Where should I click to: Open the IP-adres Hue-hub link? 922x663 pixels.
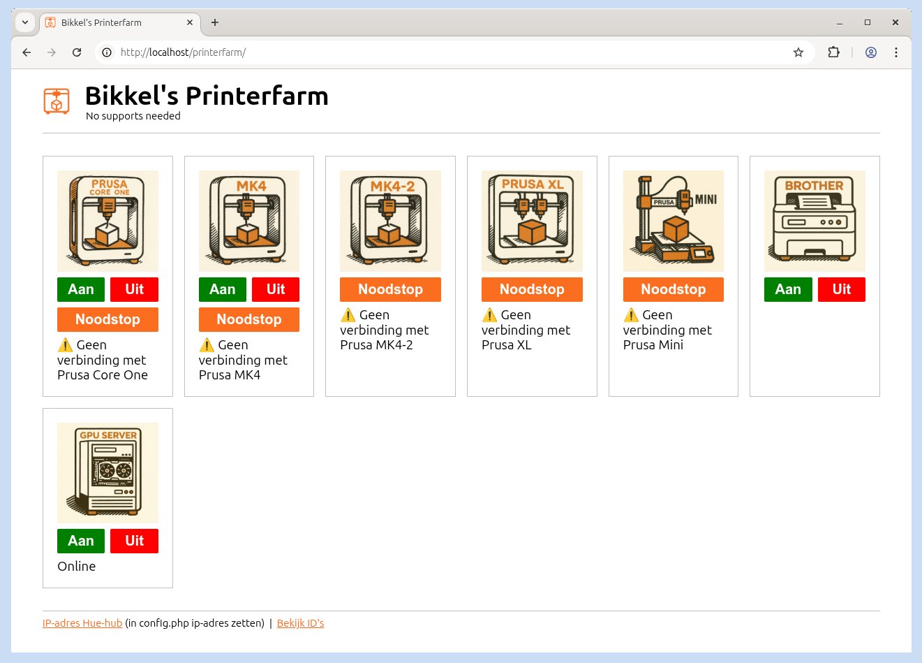82,623
